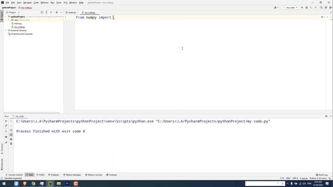Collapse the pythonProject tree node
Viewport: 333px width, 187px height.
[6, 17]
